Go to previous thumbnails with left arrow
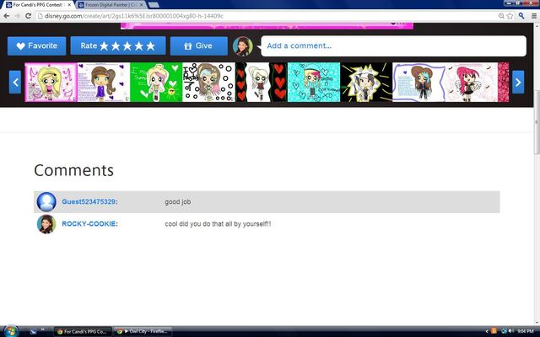Viewport: 540px width, 337px height. 15,83
